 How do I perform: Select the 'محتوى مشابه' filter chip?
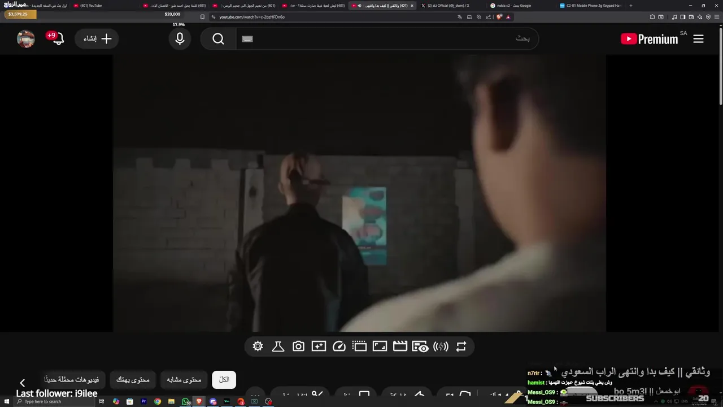(x=184, y=380)
